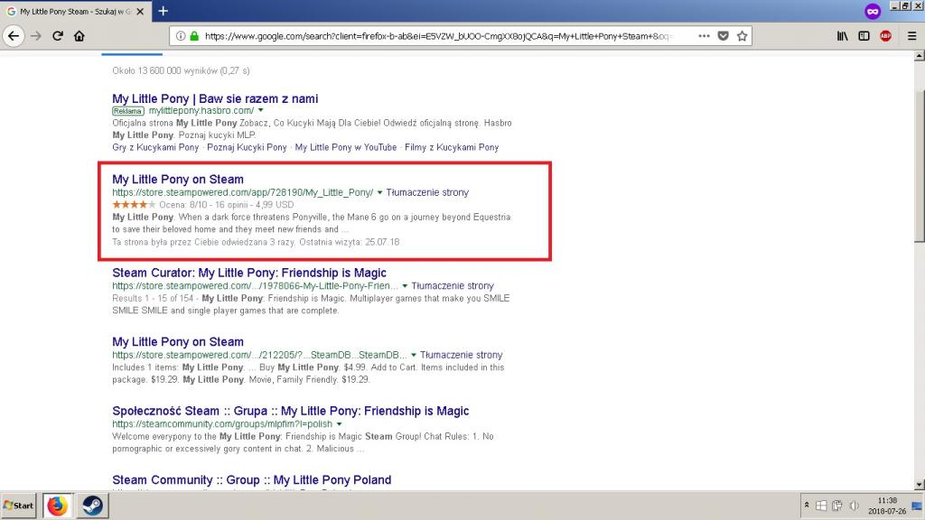This screenshot has width=925, height=520.
Task: Click inside the URL address bar
Action: point(434,36)
